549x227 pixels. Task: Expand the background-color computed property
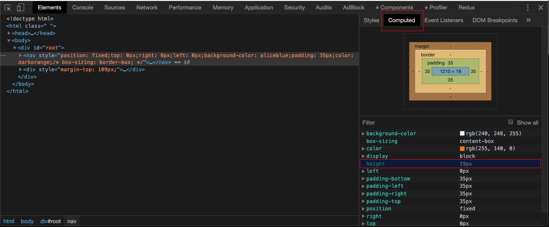tap(364, 134)
